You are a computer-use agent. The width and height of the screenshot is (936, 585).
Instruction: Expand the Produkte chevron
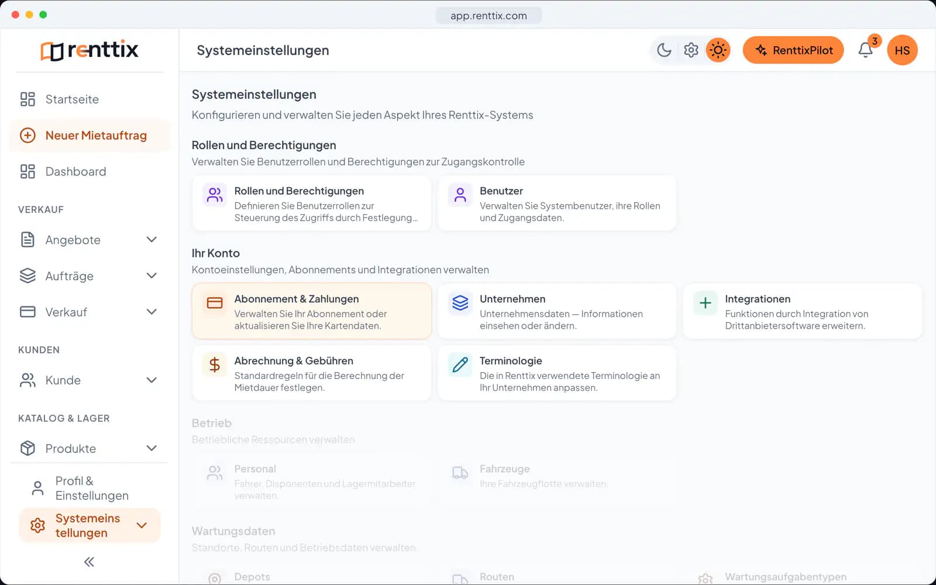pos(152,449)
